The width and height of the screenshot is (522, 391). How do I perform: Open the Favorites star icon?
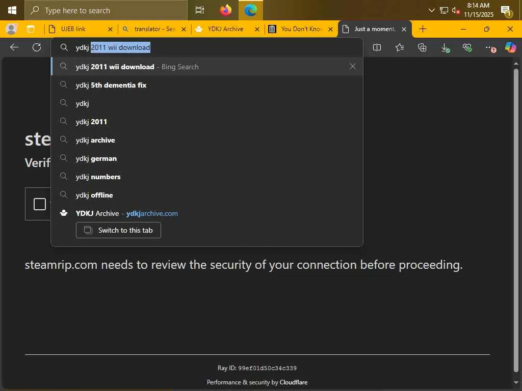click(400, 47)
